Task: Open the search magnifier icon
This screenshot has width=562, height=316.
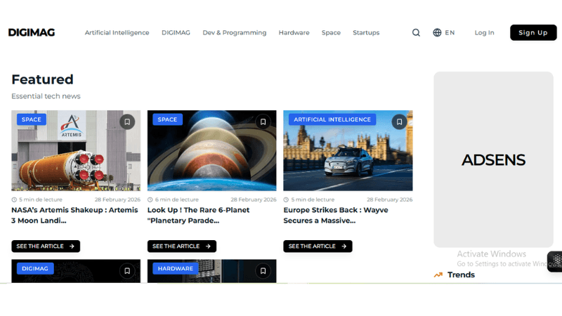Action: coord(416,32)
